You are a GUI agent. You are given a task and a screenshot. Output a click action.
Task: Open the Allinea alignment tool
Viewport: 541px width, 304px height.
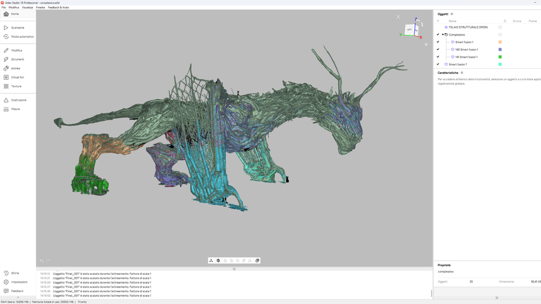click(17, 68)
